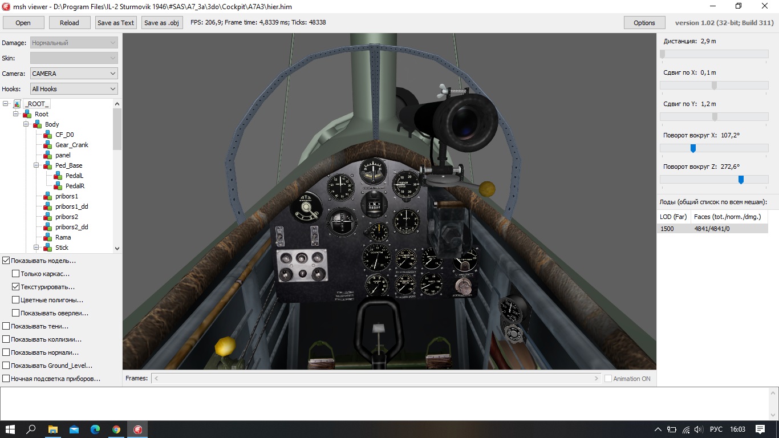Click the Save as Text button
779x438 pixels.
click(116, 23)
